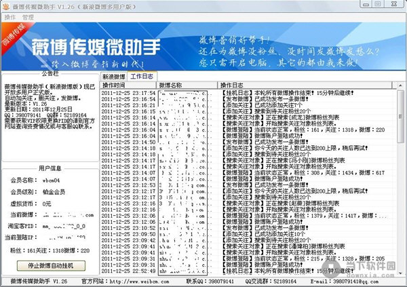
Task: Maximize the 薇博传媒微助手 window
Action: (378, 4)
